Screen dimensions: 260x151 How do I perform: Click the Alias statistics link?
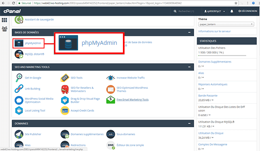(201, 73)
